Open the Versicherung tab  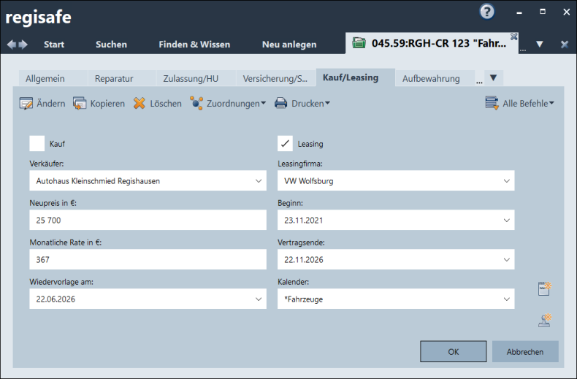click(275, 78)
